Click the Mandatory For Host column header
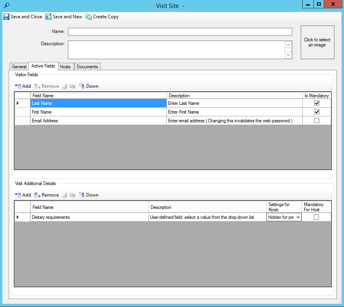 pyautogui.click(x=316, y=207)
